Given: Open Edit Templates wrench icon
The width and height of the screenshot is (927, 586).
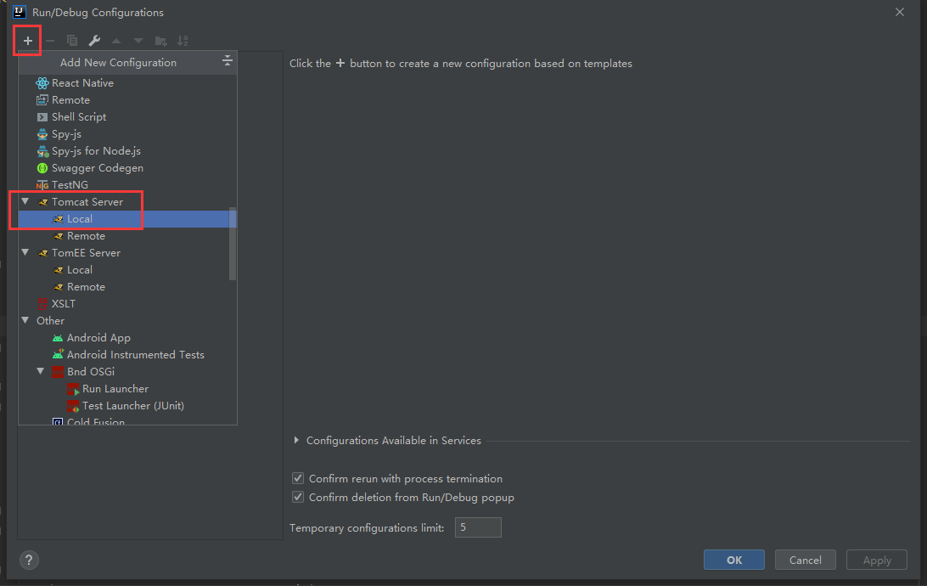Looking at the screenshot, I should (94, 41).
